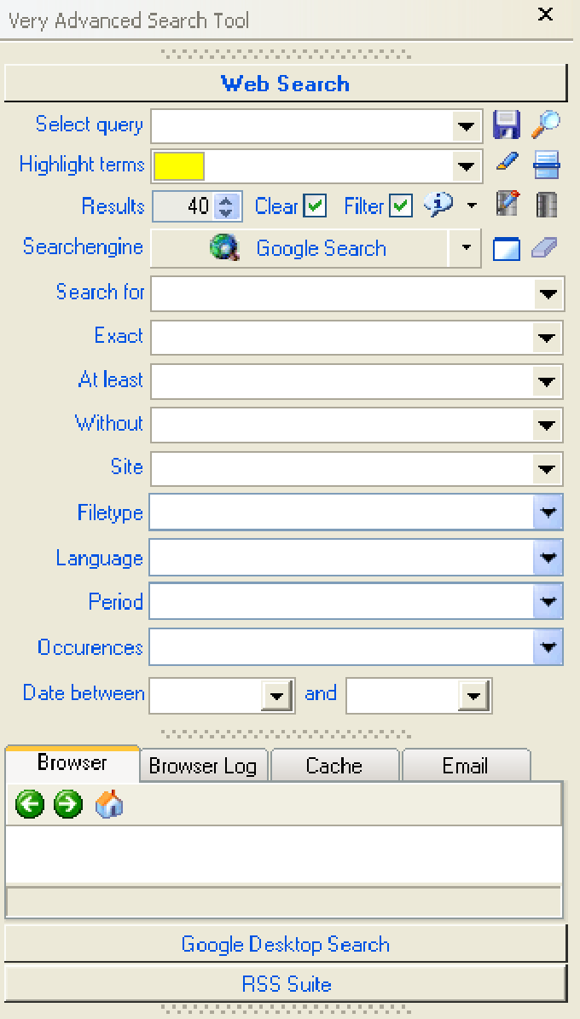Click the Results number field showing 40
This screenshot has width=580, height=1019.
183,206
